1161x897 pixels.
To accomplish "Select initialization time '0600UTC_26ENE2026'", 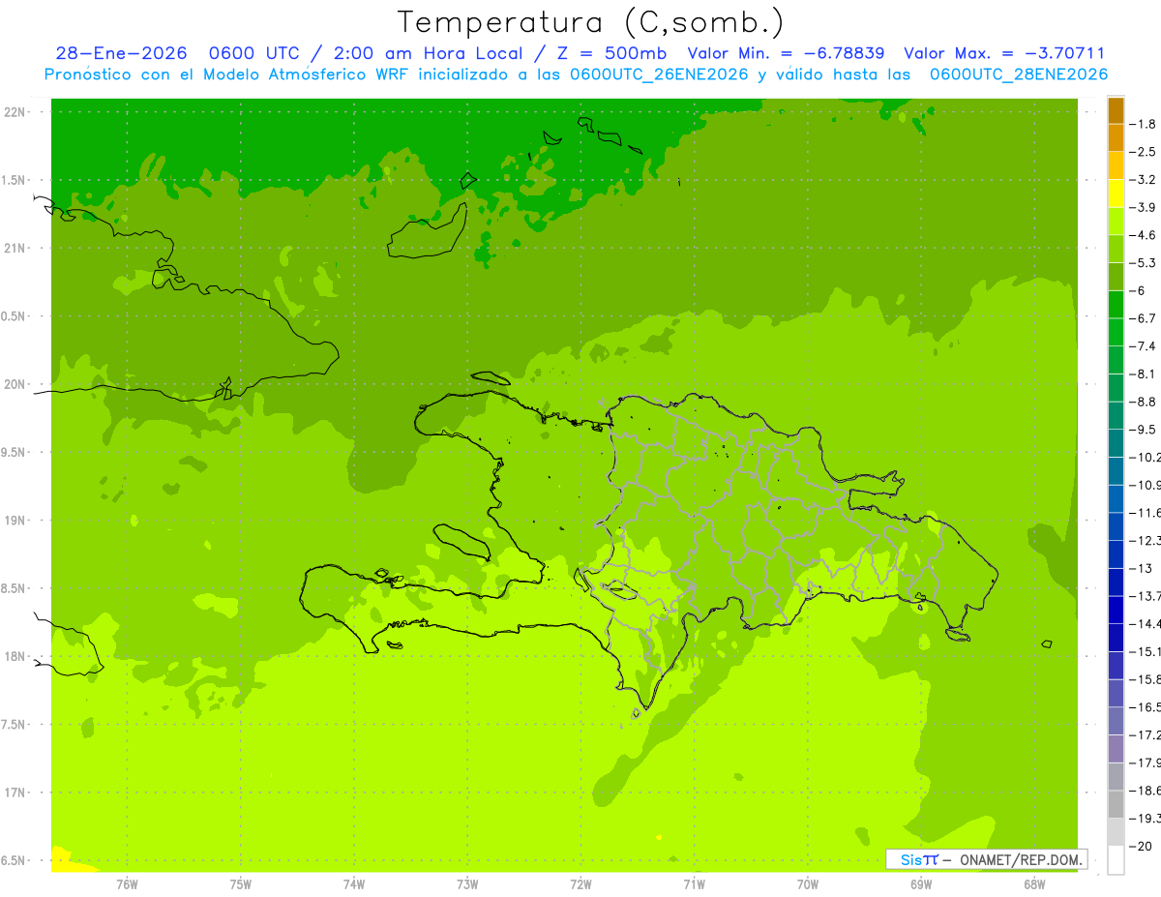I will tap(659, 75).
